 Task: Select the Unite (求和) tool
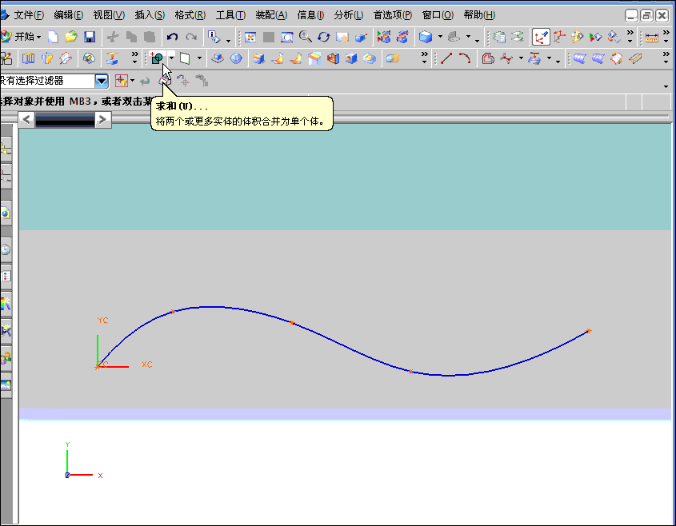157,58
